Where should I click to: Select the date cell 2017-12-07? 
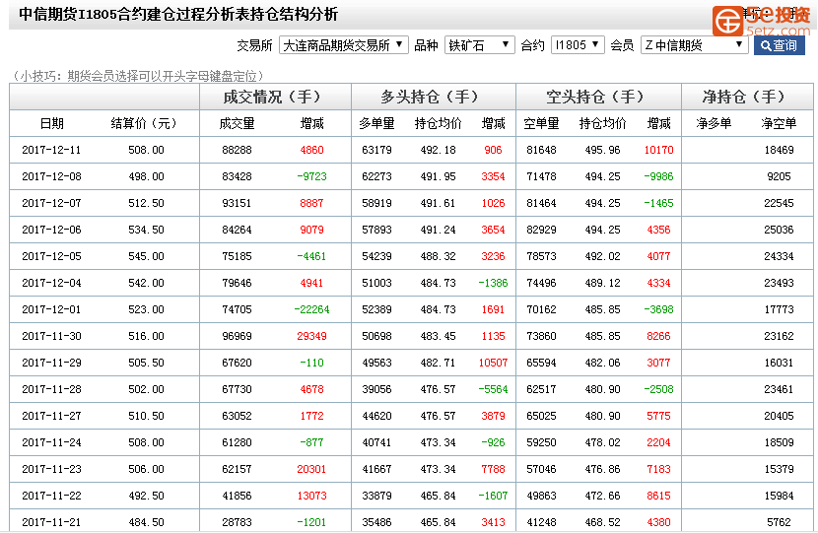point(51,203)
